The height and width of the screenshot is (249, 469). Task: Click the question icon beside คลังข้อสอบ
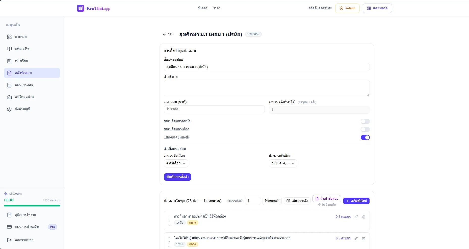[9, 73]
